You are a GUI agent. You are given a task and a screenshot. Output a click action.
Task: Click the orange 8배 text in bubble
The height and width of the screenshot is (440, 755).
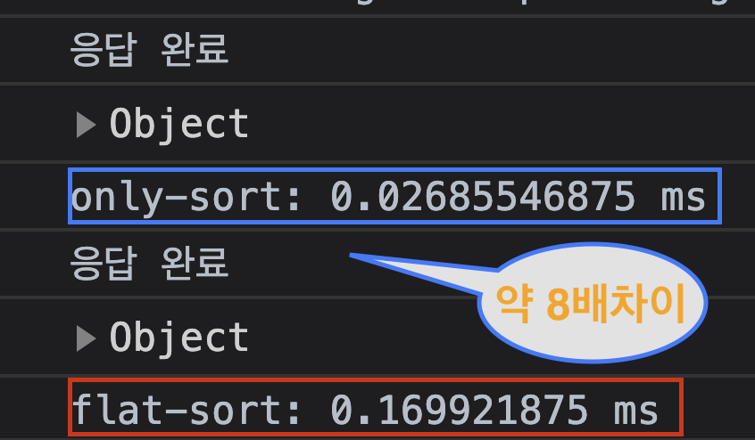tap(574, 304)
